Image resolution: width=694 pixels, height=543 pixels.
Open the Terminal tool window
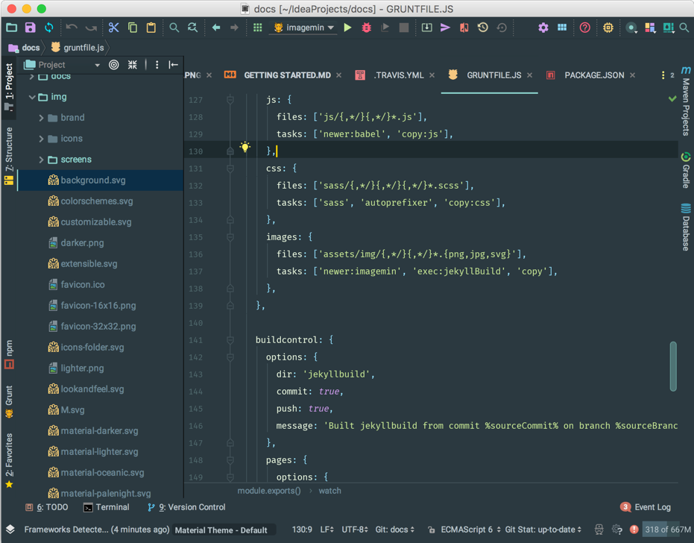[106, 507]
